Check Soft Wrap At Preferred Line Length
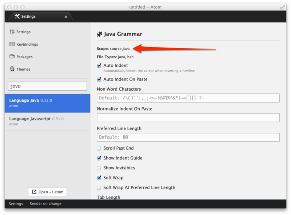Image resolution: width=291 pixels, height=215 pixels. pos(99,187)
